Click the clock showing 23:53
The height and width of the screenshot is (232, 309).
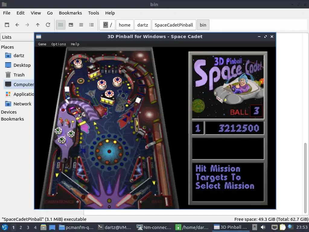coord(302,227)
